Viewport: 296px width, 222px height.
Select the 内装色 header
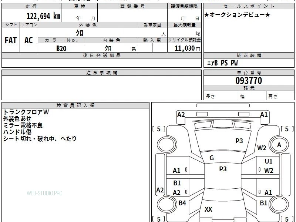pyautogui.click(x=111, y=40)
